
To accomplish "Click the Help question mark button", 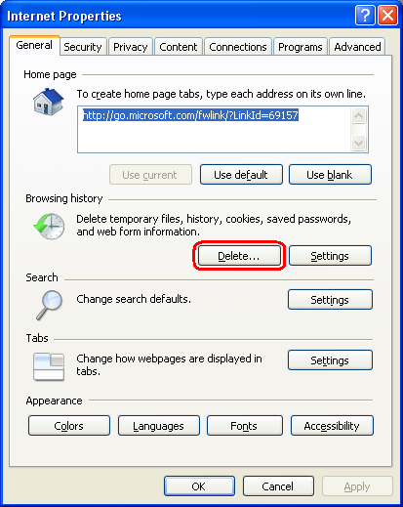I will (365, 15).
